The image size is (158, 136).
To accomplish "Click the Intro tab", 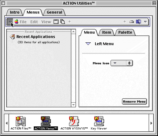I will (x=15, y=12).
